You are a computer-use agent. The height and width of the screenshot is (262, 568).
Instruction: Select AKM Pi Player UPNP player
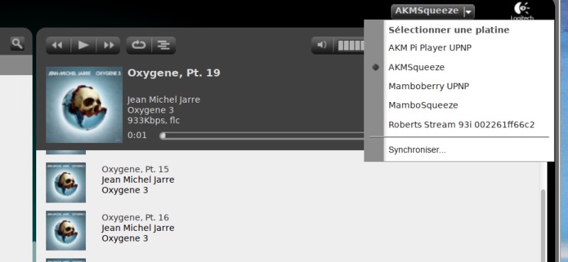(x=430, y=47)
